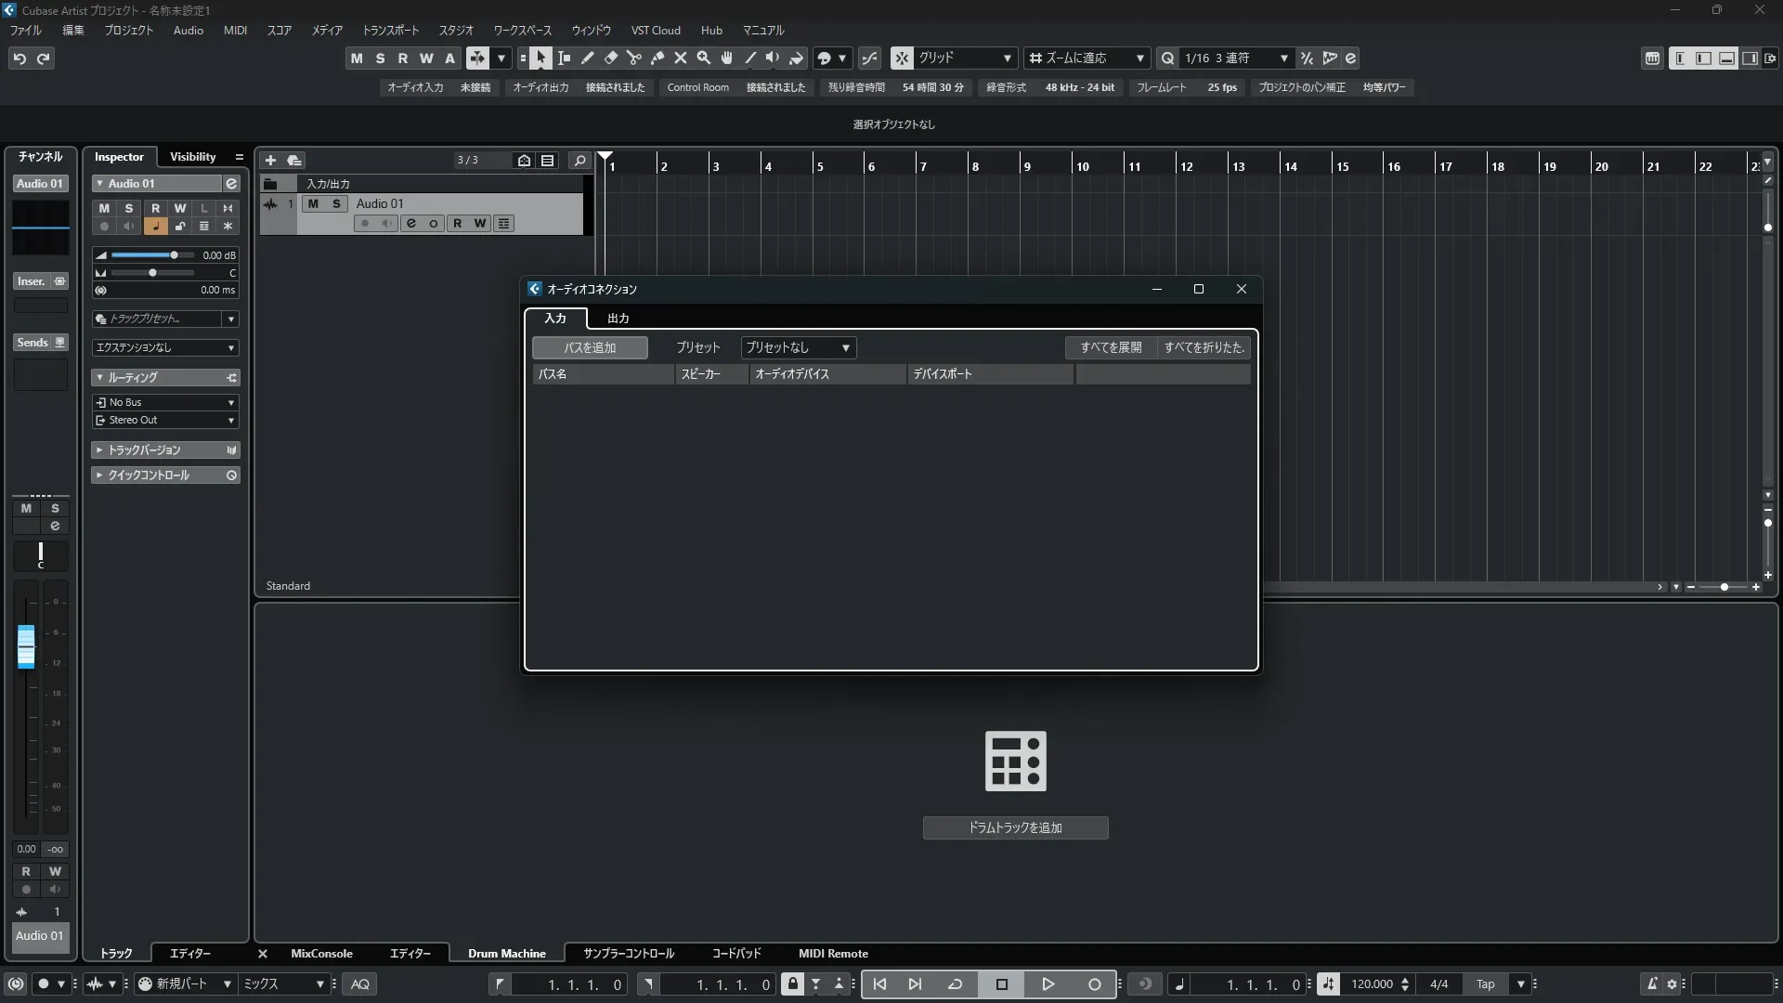The height and width of the screenshot is (1003, 1783).
Task: Open the トランスポート menu
Action: [x=390, y=30]
